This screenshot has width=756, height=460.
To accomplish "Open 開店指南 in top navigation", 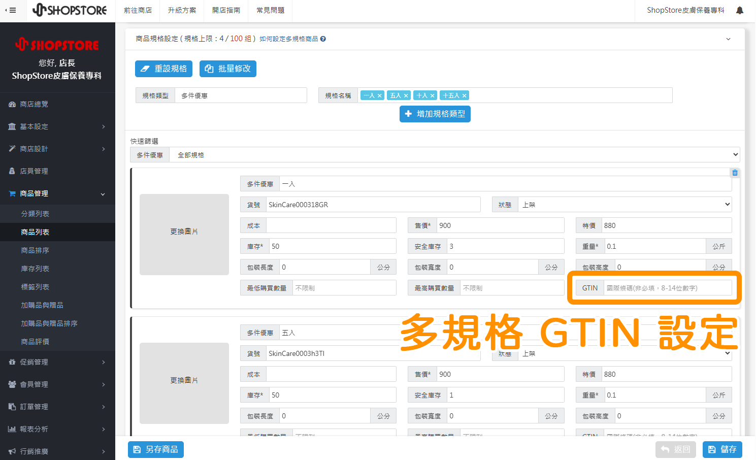I will pyautogui.click(x=226, y=10).
